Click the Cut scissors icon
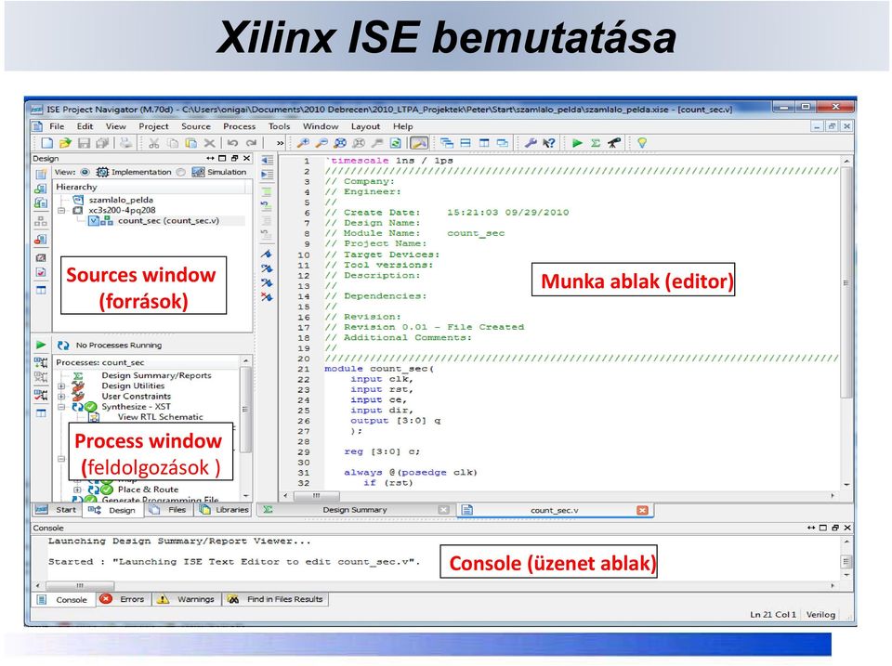This screenshot has width=892, height=666. click(153, 143)
